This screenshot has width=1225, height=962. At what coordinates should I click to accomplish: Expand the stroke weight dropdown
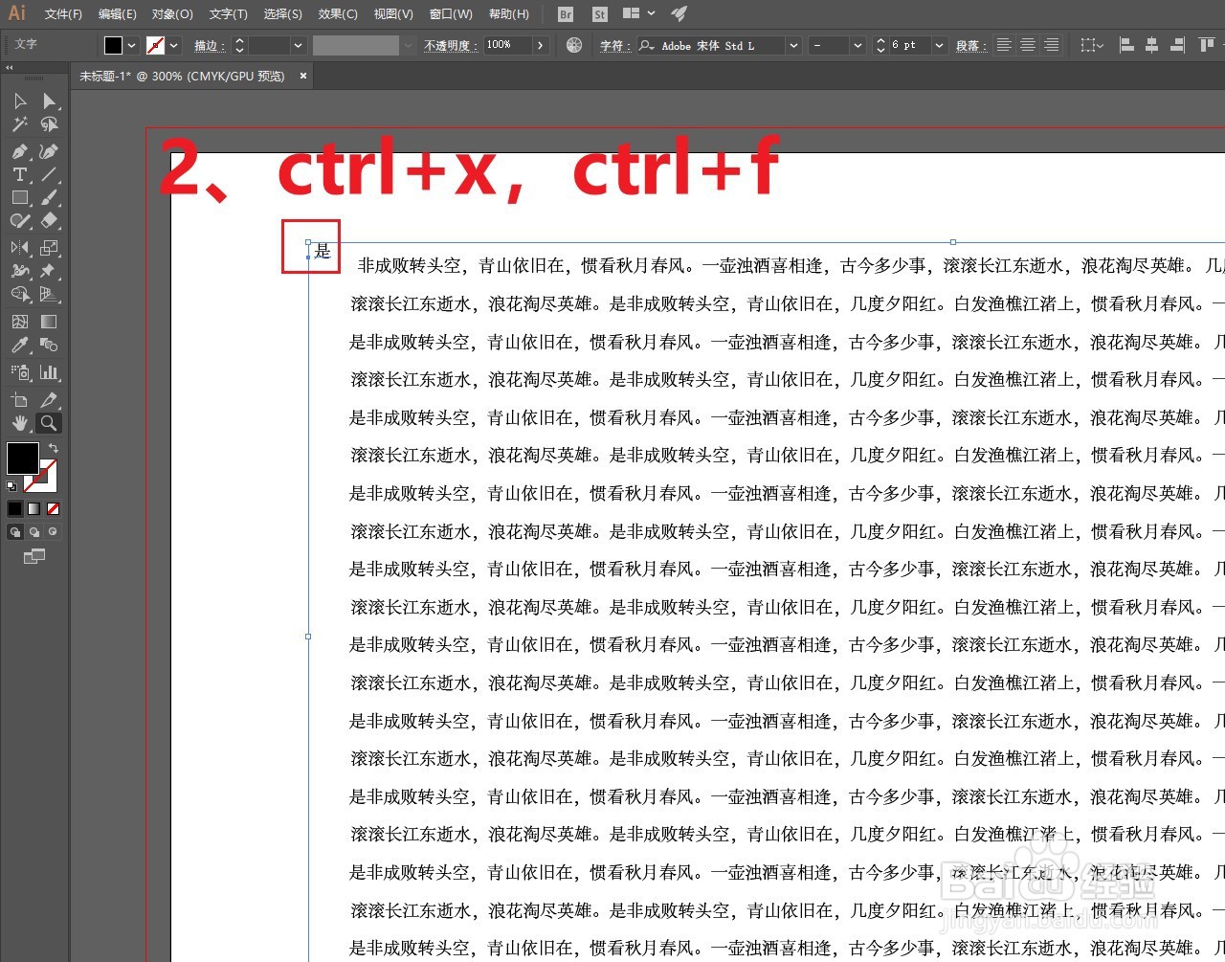299,45
